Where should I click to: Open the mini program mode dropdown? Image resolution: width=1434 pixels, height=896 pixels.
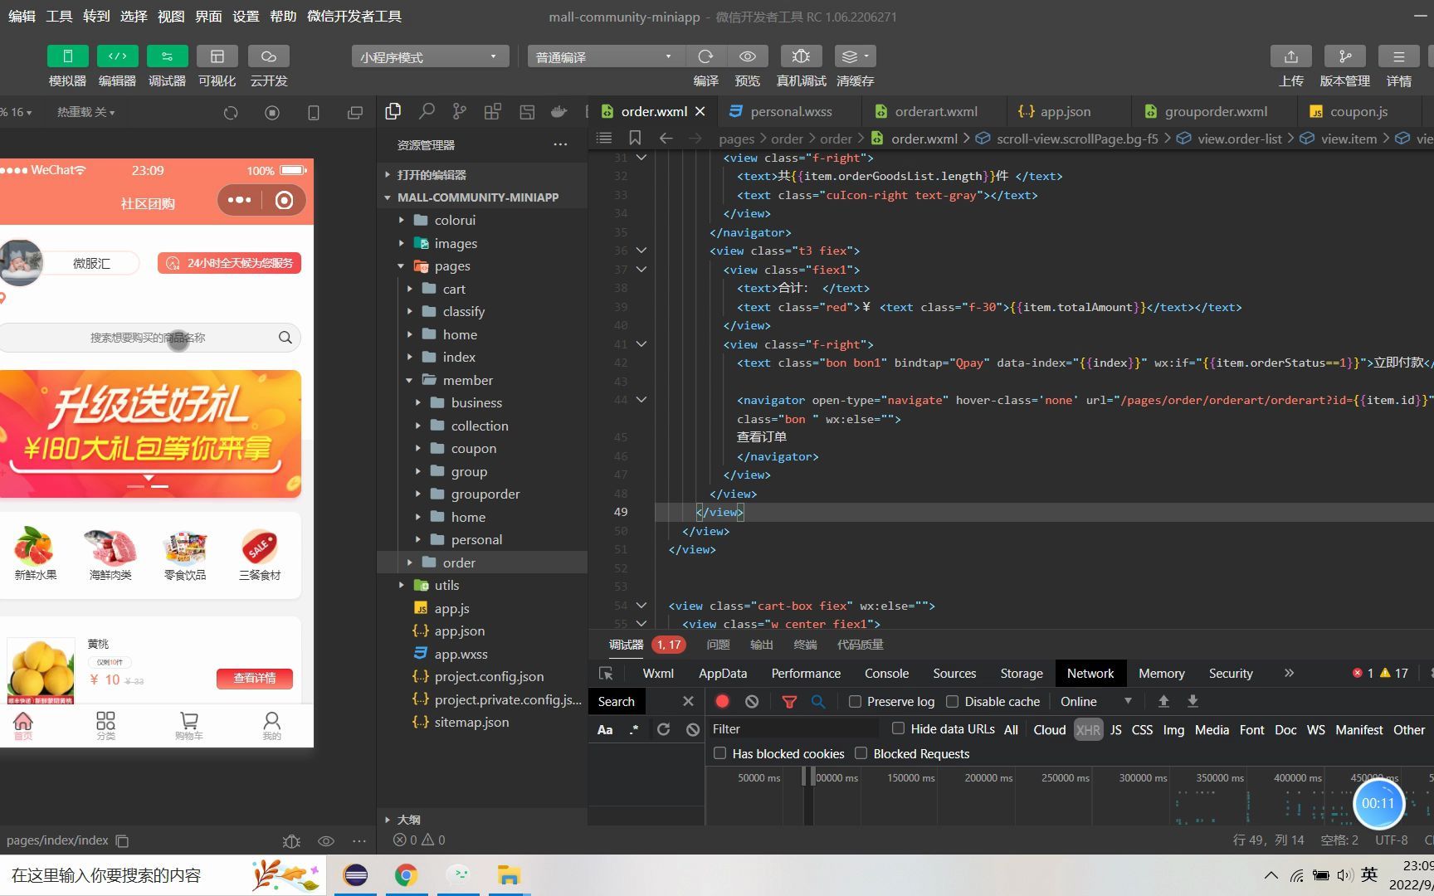point(430,56)
